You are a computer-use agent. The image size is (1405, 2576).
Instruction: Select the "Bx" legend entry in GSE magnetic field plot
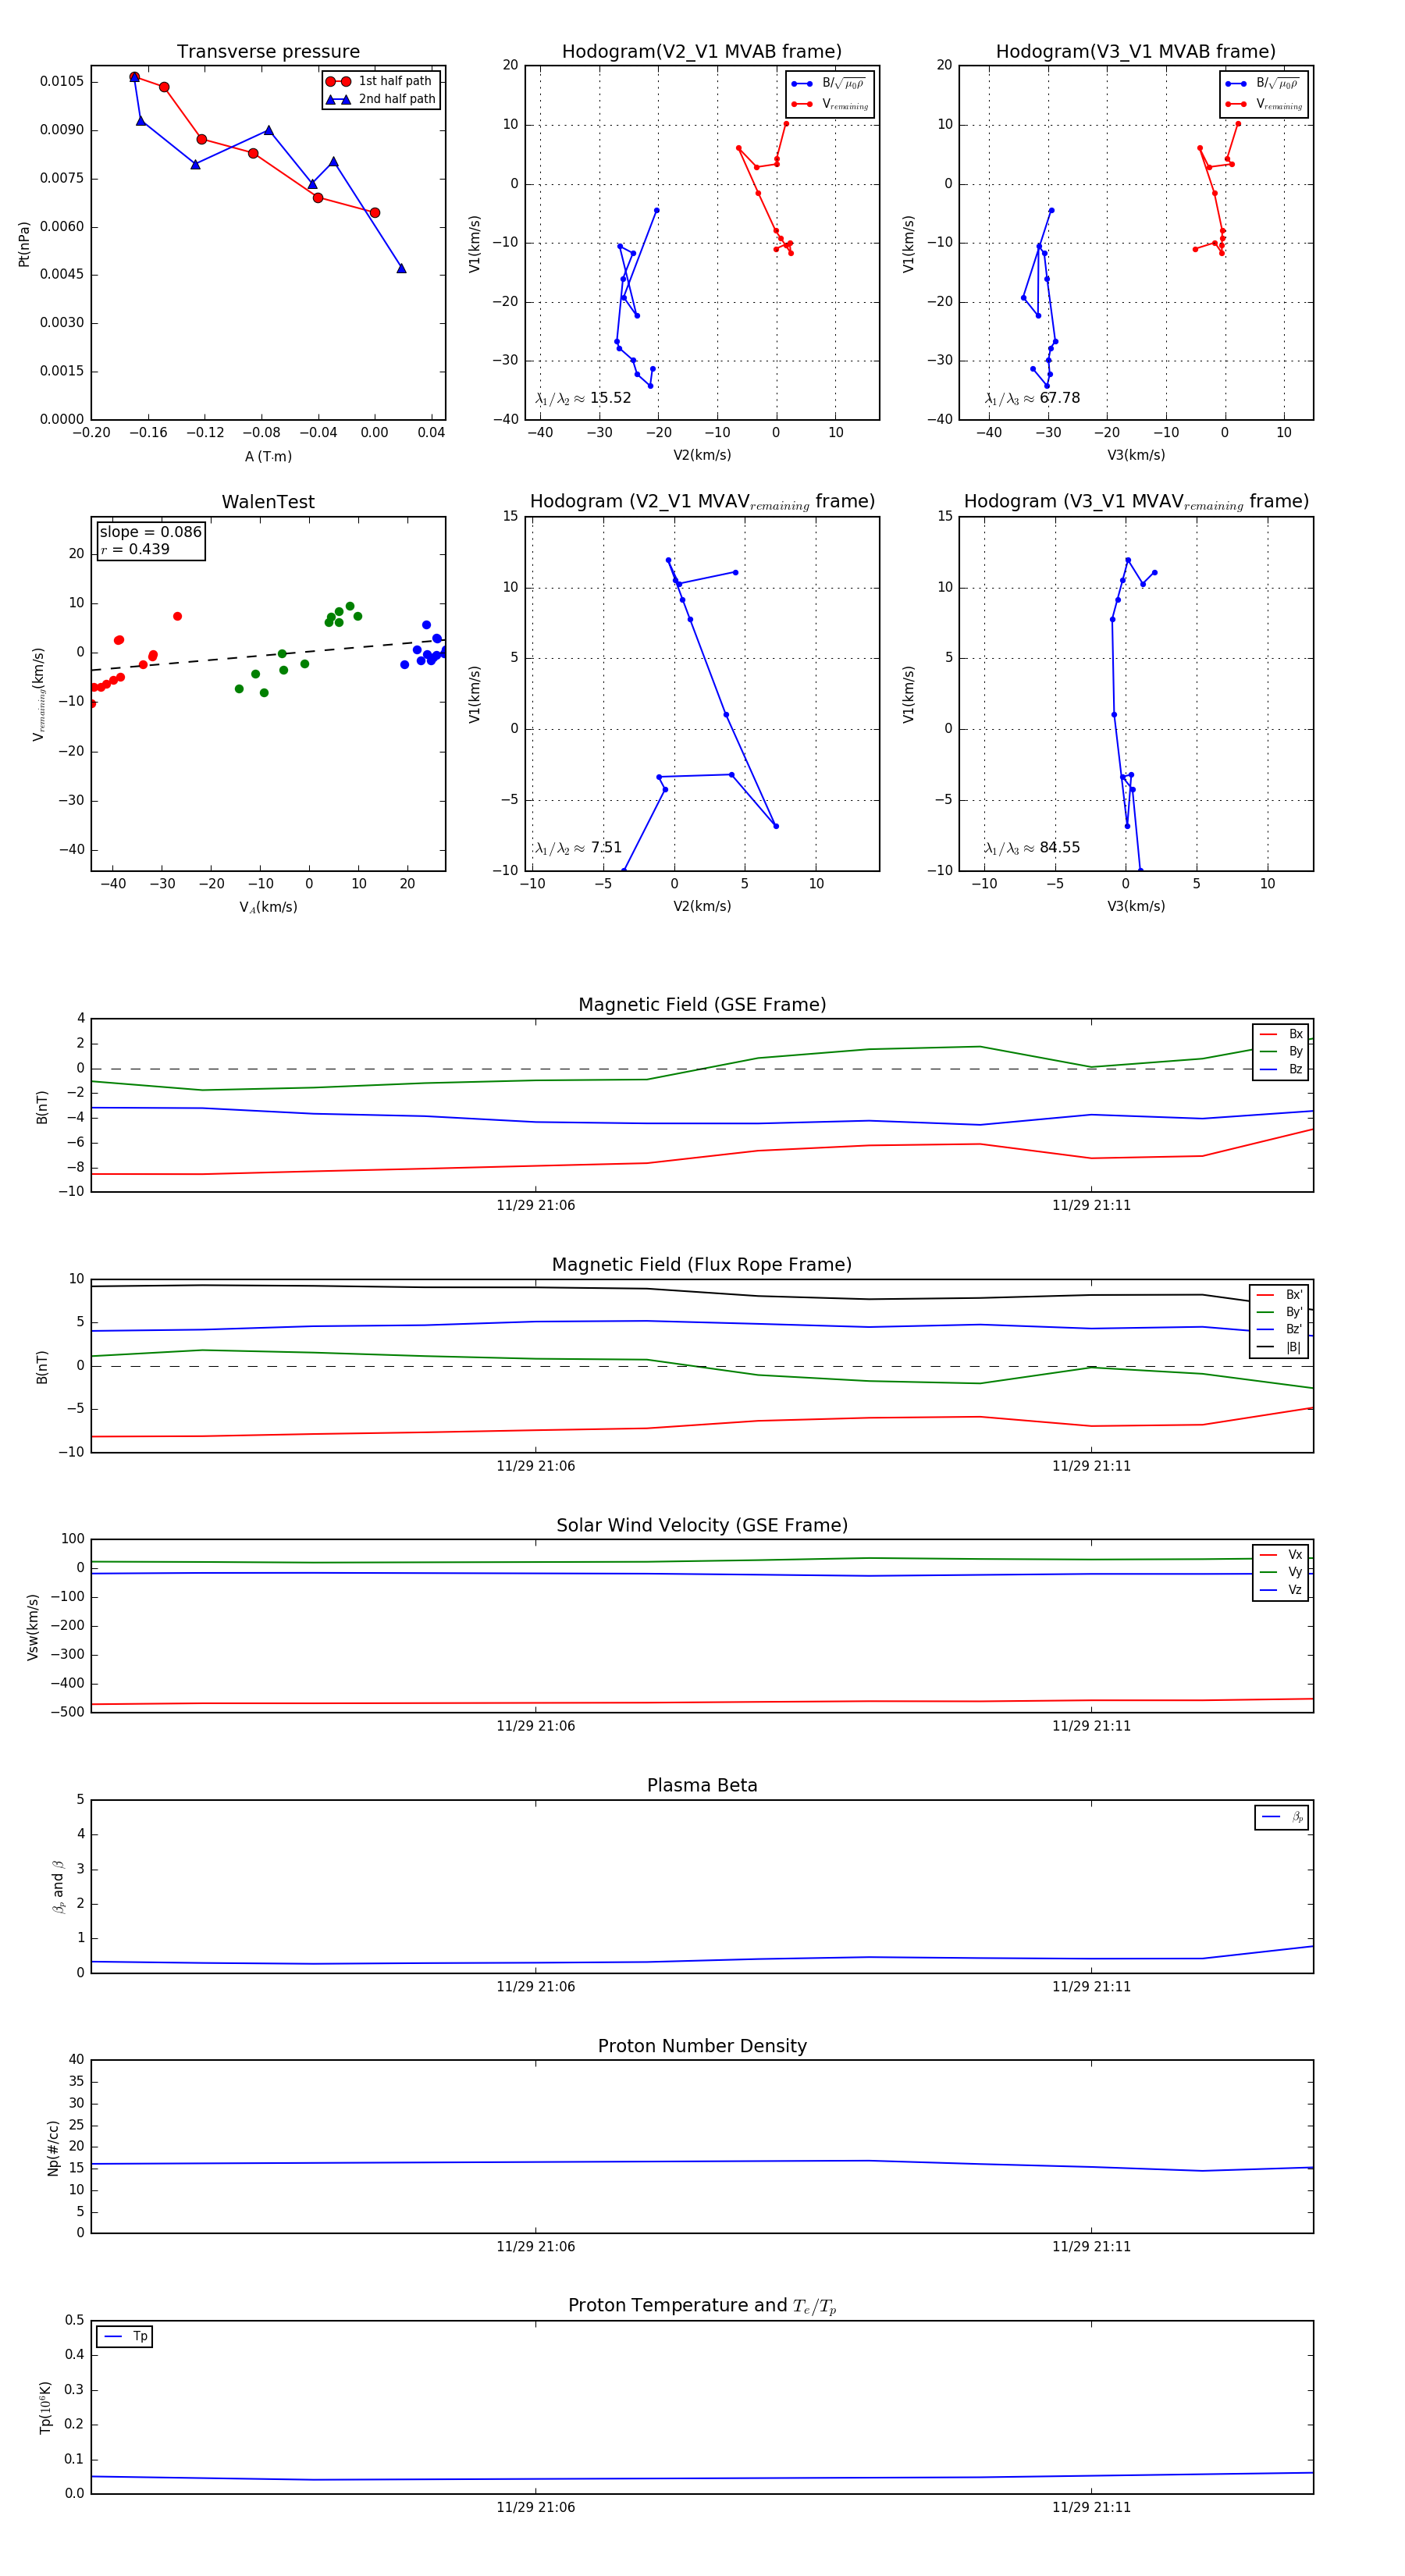[1281, 1034]
